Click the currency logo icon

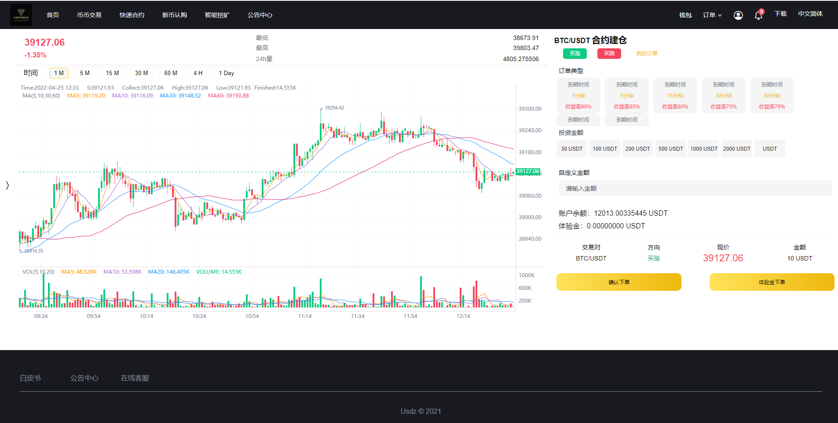tap(21, 15)
